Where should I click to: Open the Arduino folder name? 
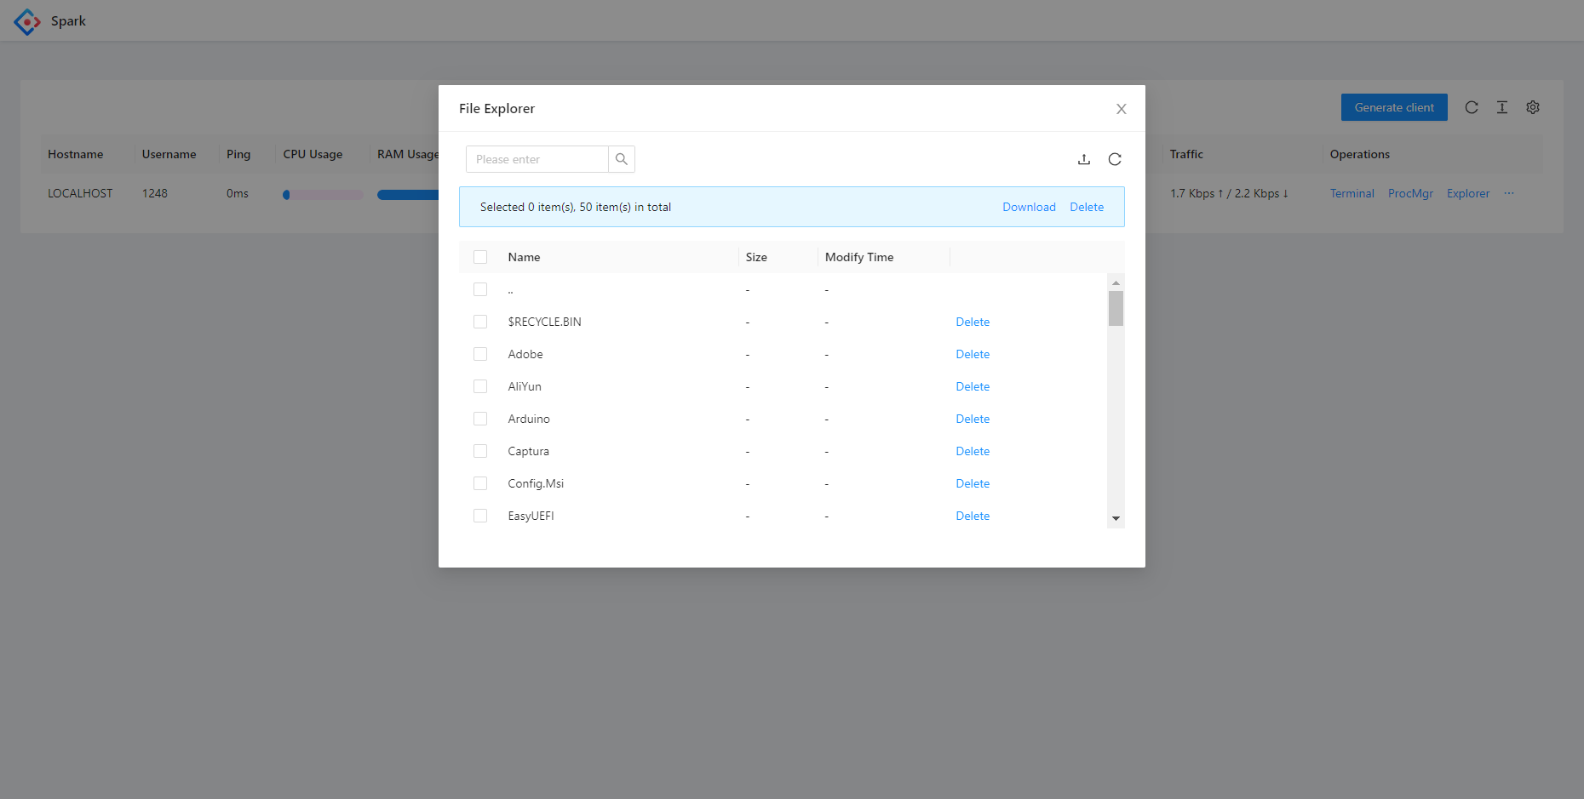[x=529, y=419]
